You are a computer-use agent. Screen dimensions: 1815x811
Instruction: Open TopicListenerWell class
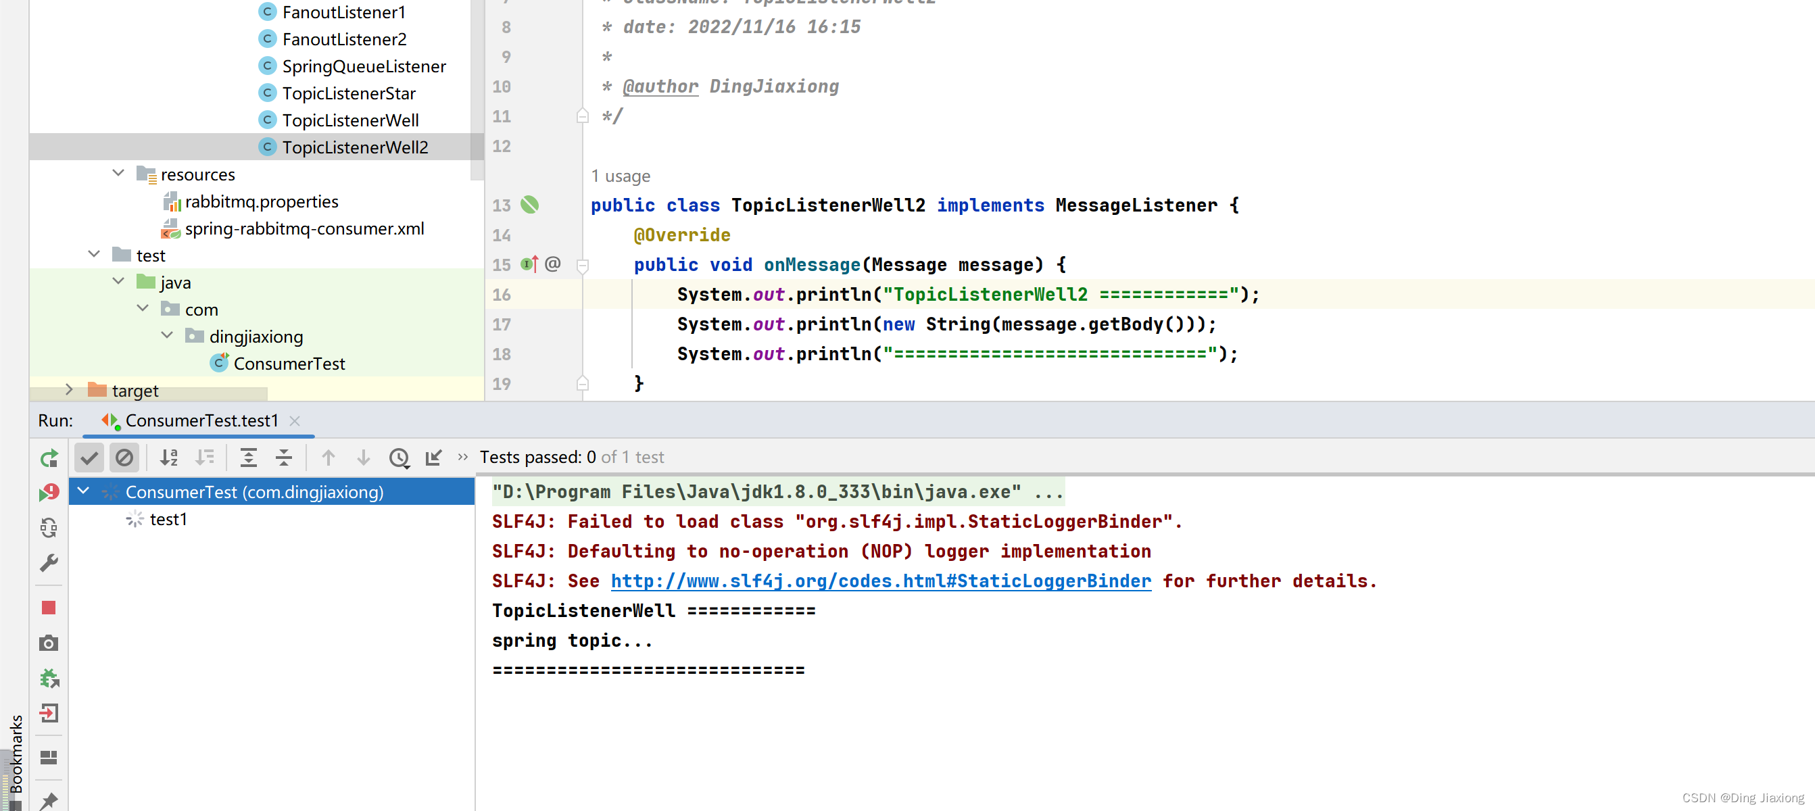pyautogui.click(x=350, y=120)
